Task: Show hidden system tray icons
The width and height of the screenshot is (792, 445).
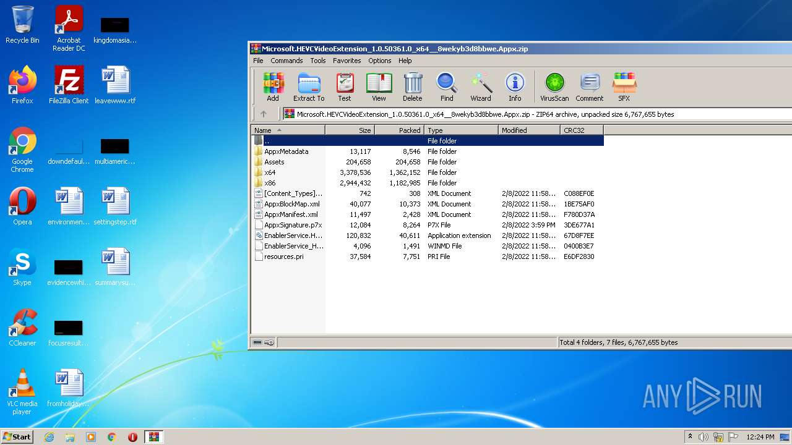Action: tap(690, 437)
